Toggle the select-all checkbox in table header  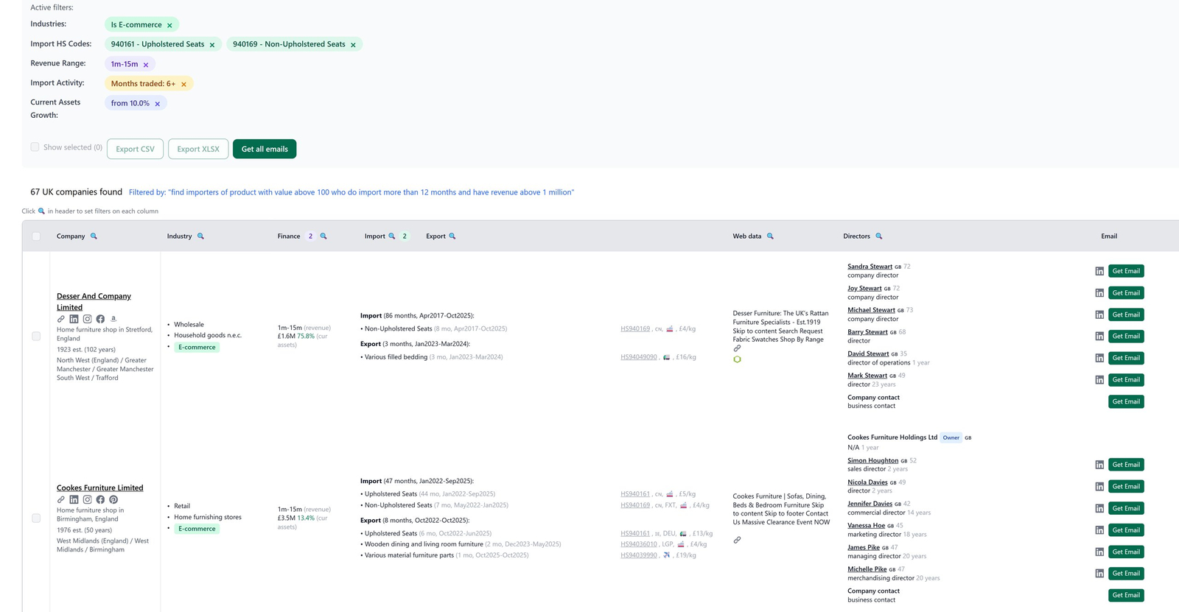(x=36, y=236)
